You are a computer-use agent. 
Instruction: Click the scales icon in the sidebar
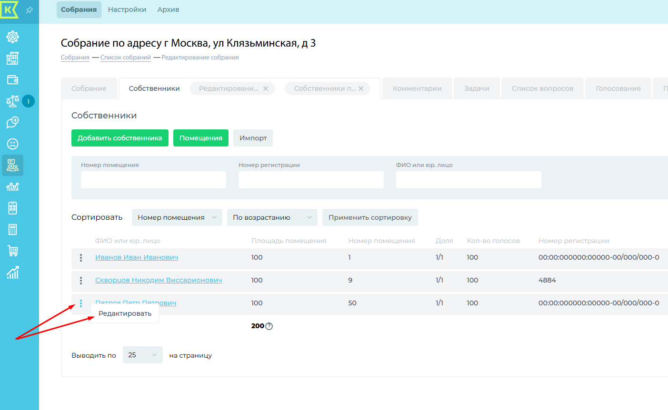click(12, 101)
